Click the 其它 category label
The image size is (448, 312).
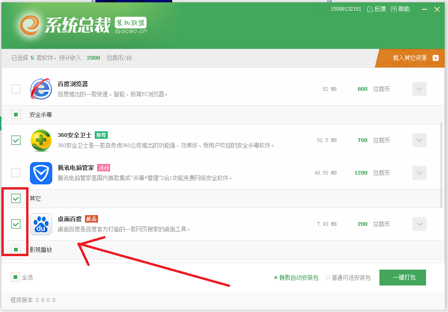point(35,198)
